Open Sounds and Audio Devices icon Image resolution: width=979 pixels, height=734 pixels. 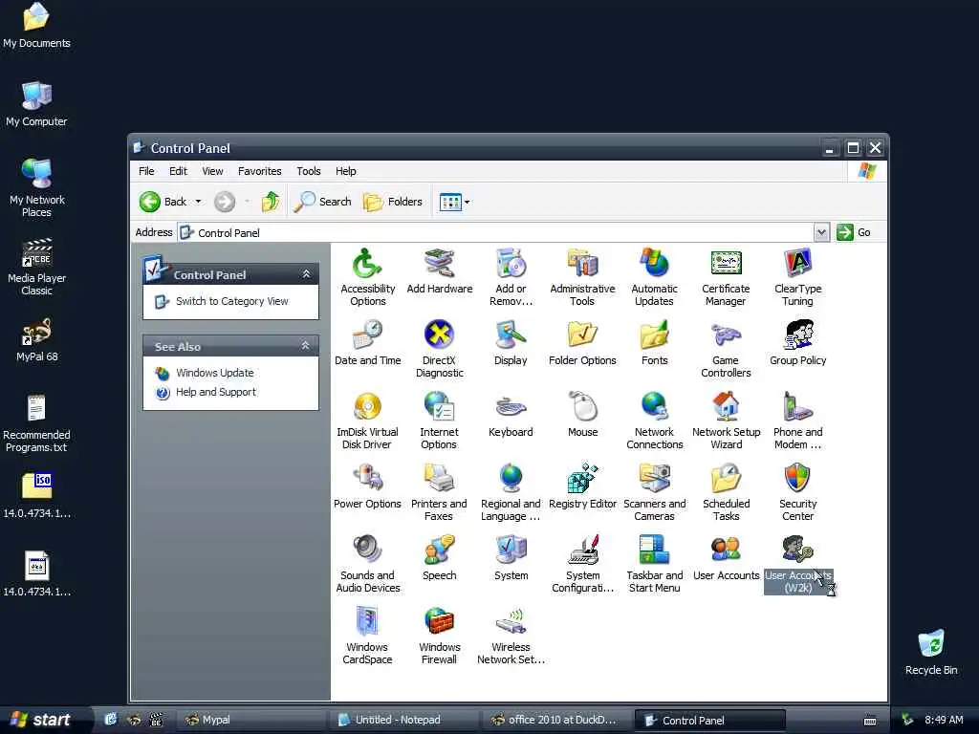pos(367,564)
